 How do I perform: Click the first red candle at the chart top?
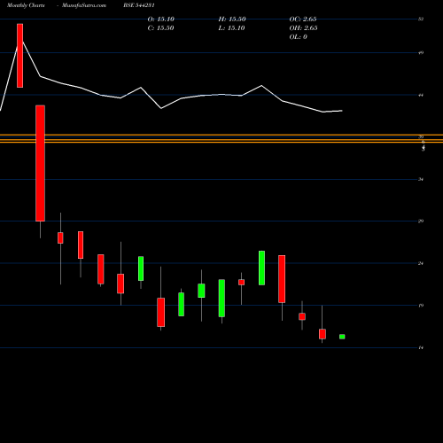pos(19,56)
